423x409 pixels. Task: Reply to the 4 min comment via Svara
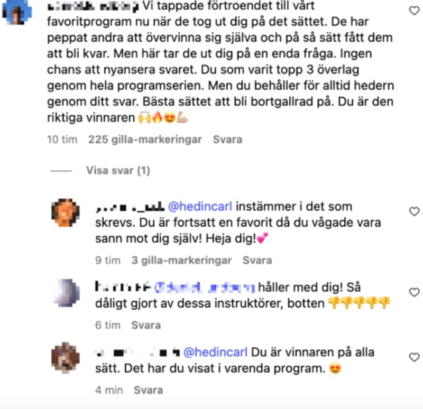(x=149, y=391)
